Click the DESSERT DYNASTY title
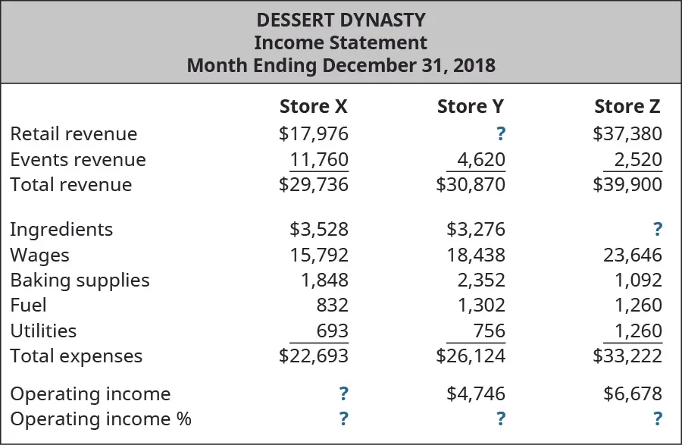 pos(341,20)
